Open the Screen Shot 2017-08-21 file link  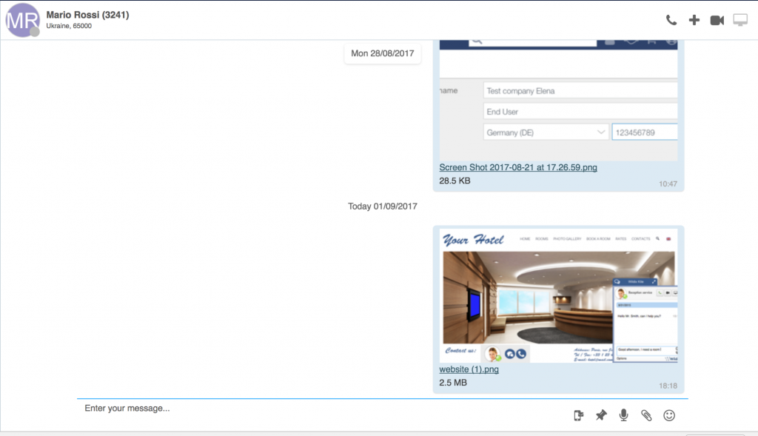tap(518, 167)
